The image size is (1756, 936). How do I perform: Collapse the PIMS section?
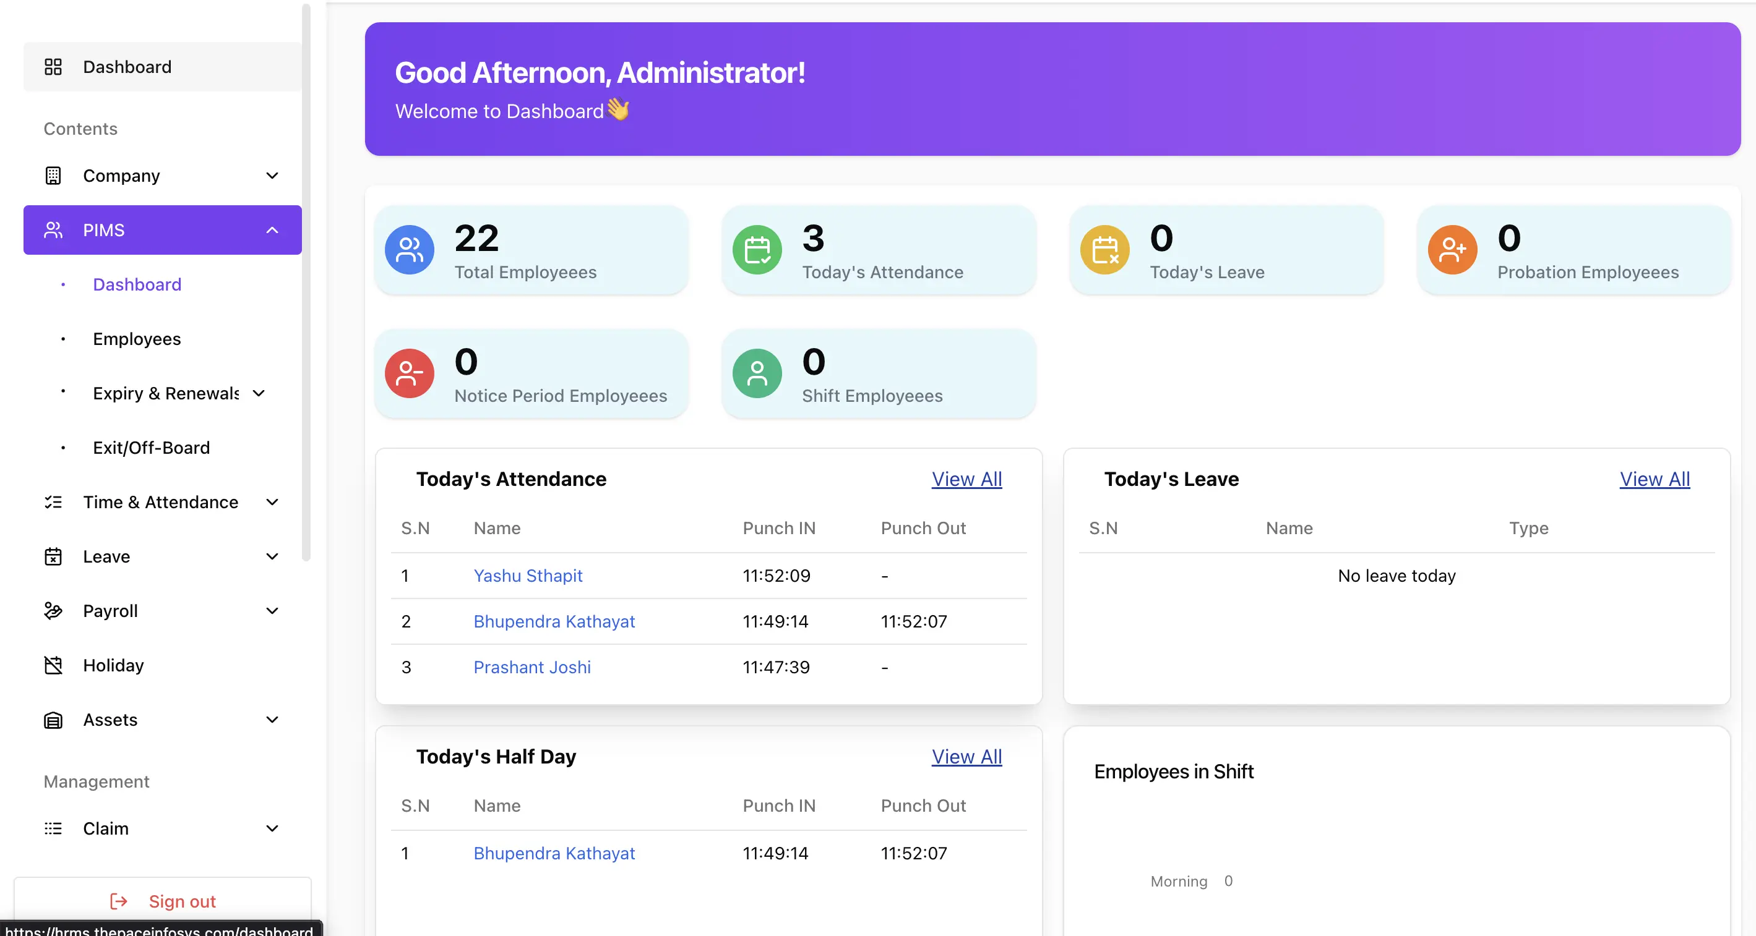[x=272, y=229]
